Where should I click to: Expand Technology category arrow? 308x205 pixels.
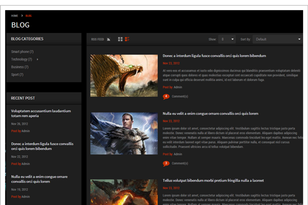pyautogui.click(x=37, y=59)
